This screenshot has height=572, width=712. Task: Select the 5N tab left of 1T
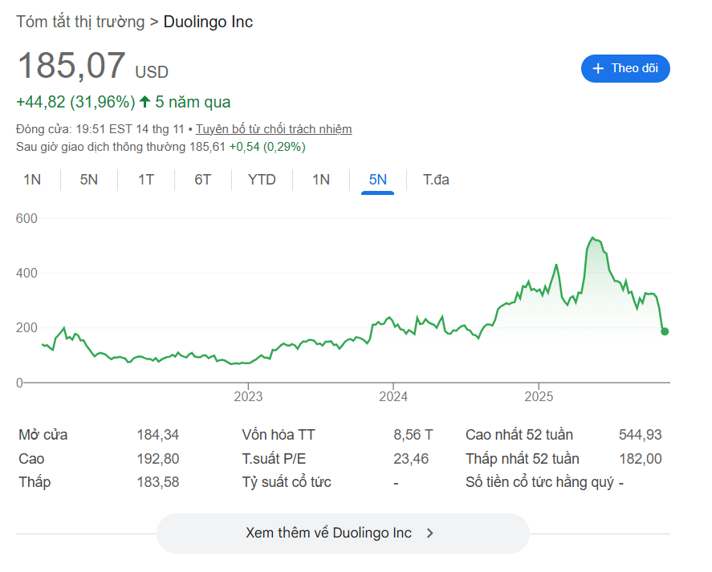pyautogui.click(x=88, y=180)
